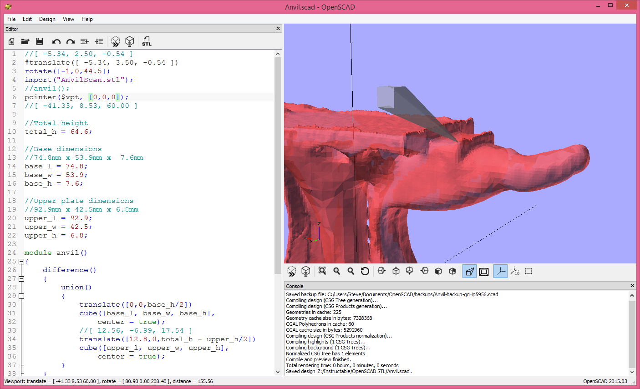Switch to the top view of the model
640x389 pixels.
(x=396, y=271)
